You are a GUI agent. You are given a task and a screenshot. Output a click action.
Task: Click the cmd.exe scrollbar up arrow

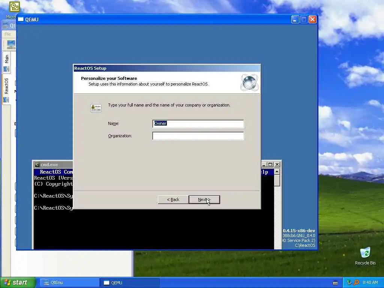point(277,172)
